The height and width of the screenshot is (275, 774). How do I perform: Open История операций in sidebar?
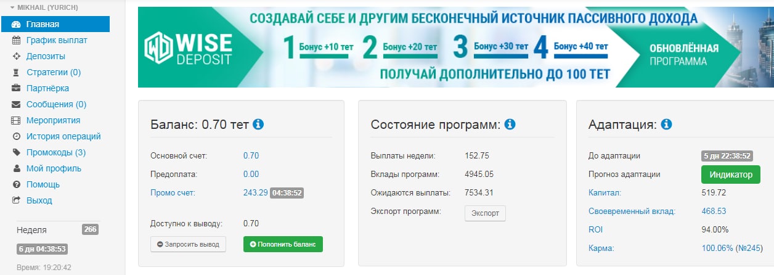tap(63, 136)
